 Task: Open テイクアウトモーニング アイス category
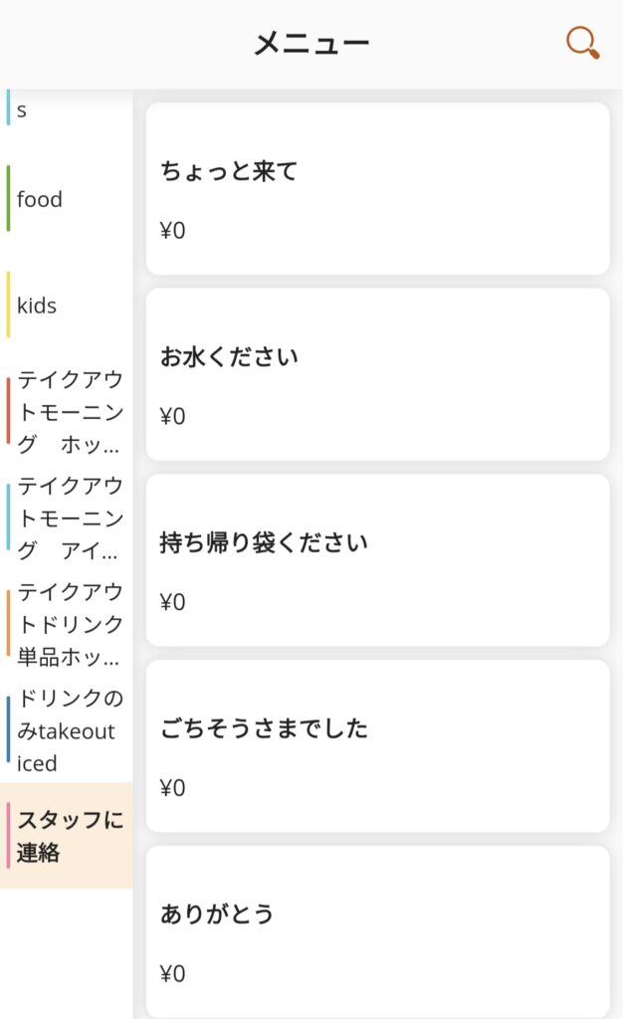(70, 517)
